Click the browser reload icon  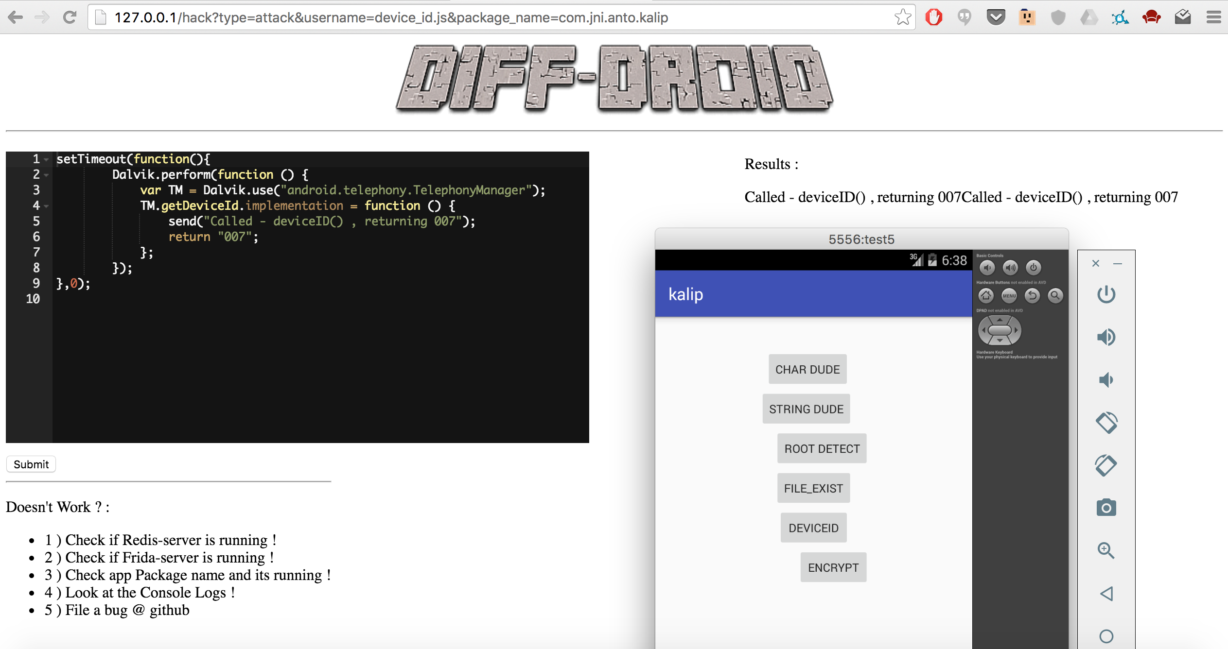click(70, 17)
